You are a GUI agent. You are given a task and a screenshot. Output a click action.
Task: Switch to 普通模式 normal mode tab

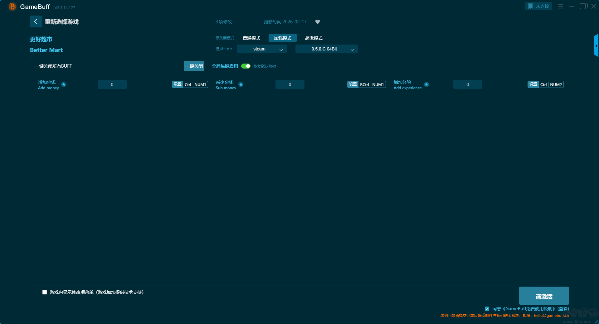pyautogui.click(x=251, y=38)
